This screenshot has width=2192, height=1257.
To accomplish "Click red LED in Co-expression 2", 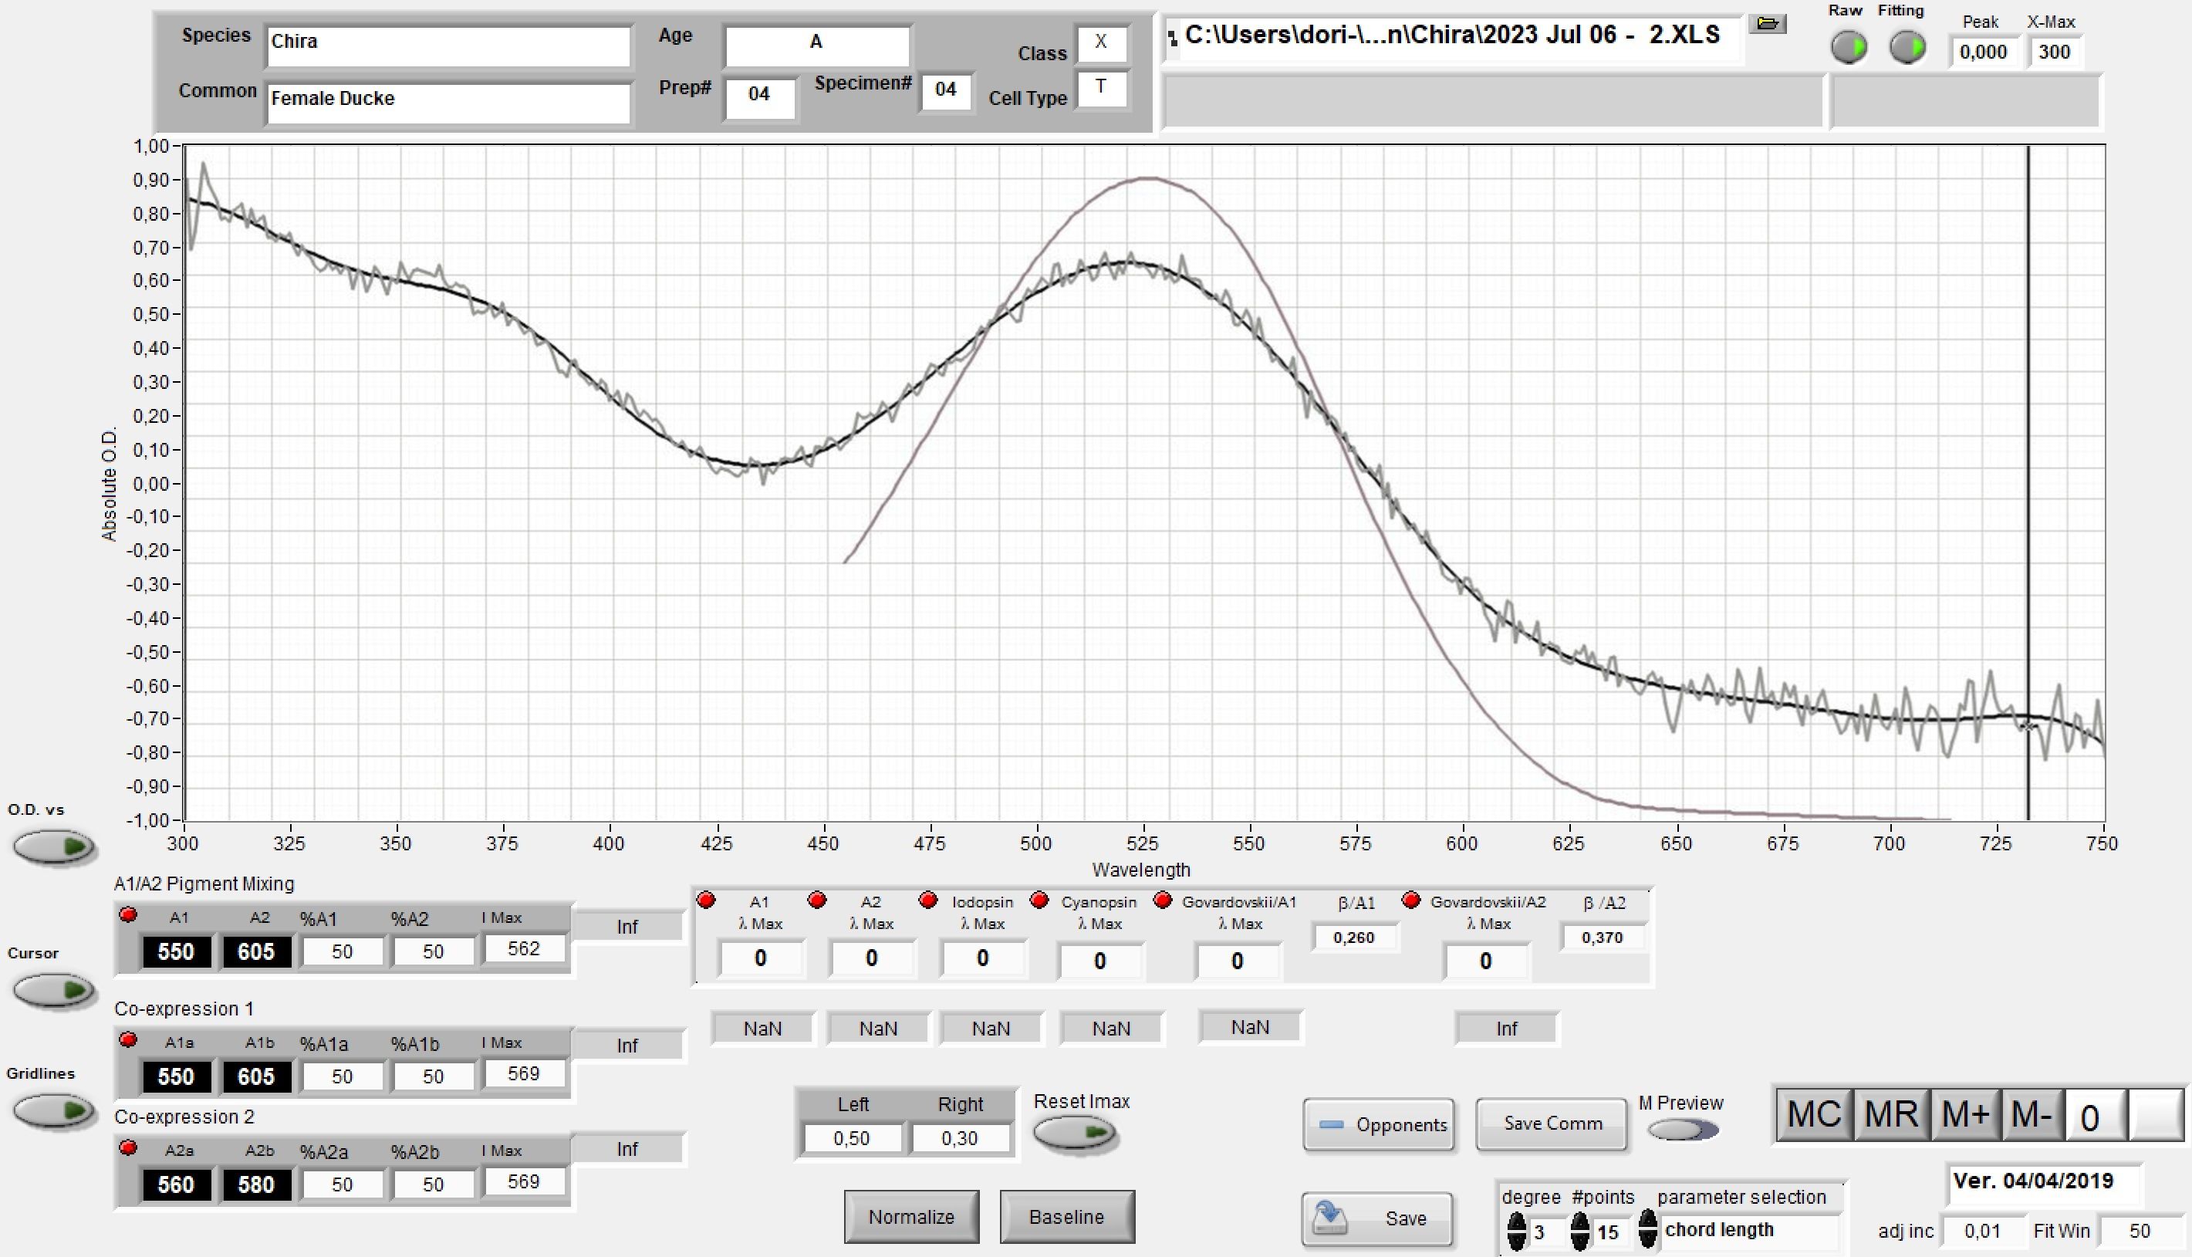I will 129,1147.
